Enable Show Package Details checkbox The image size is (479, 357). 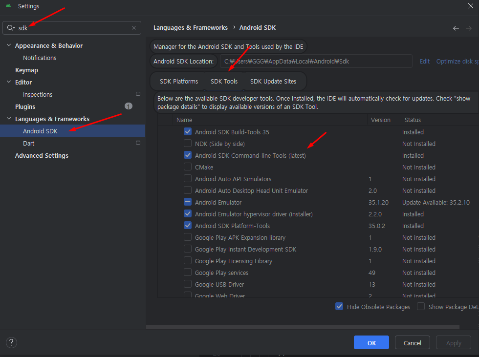click(421, 306)
